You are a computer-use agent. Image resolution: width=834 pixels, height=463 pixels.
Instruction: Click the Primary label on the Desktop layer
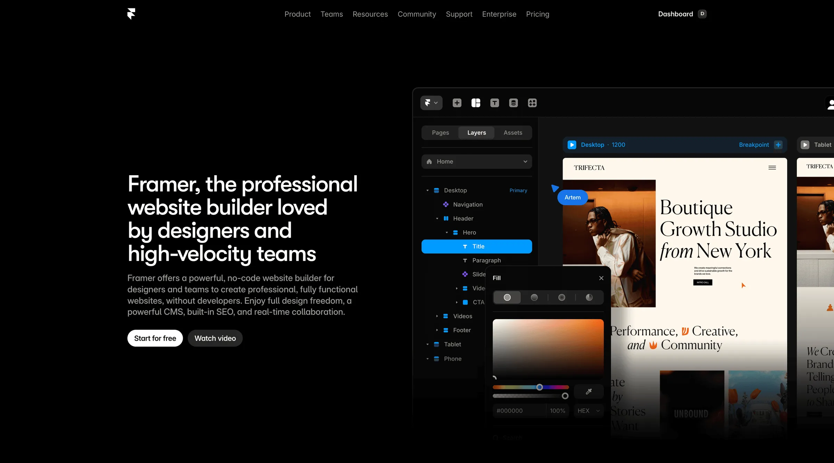518,190
